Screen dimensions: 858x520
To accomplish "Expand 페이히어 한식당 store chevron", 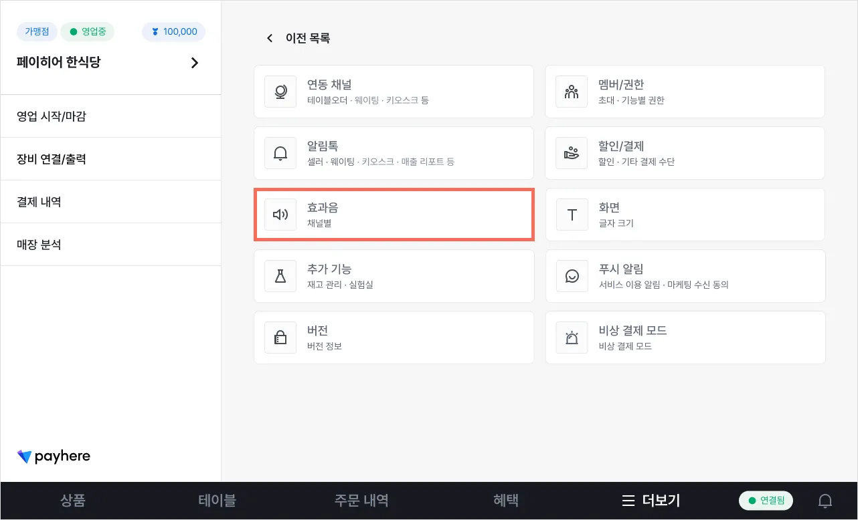I will (195, 63).
